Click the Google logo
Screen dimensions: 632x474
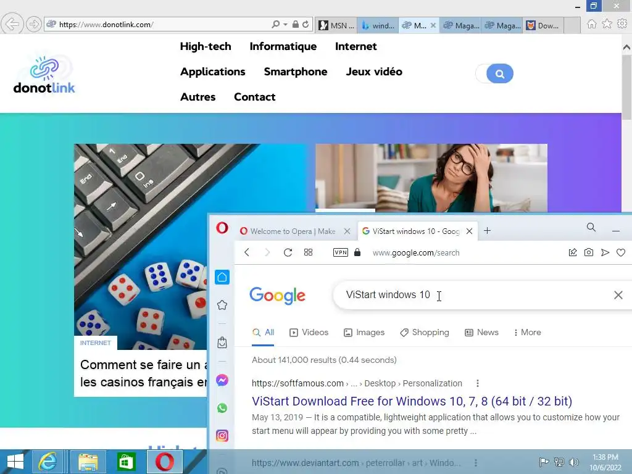(277, 296)
